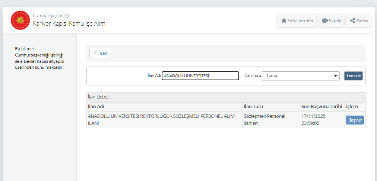This screenshot has width=377, height=181.
Task: Click the speech bubble Puanla icon
Action: (x=324, y=20)
